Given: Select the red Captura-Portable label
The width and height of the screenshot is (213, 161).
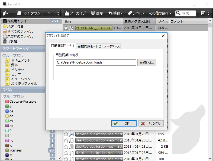Looking at the screenshot, I should (21, 101).
